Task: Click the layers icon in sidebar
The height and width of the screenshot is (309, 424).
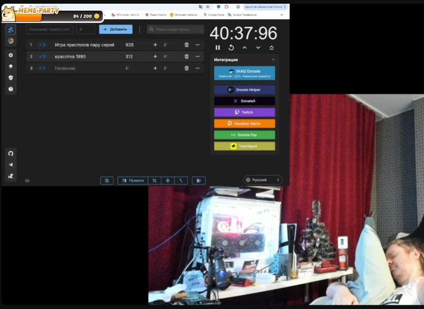Action: [x=11, y=66]
